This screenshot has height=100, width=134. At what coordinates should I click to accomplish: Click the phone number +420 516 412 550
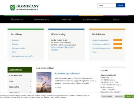coord(111,82)
